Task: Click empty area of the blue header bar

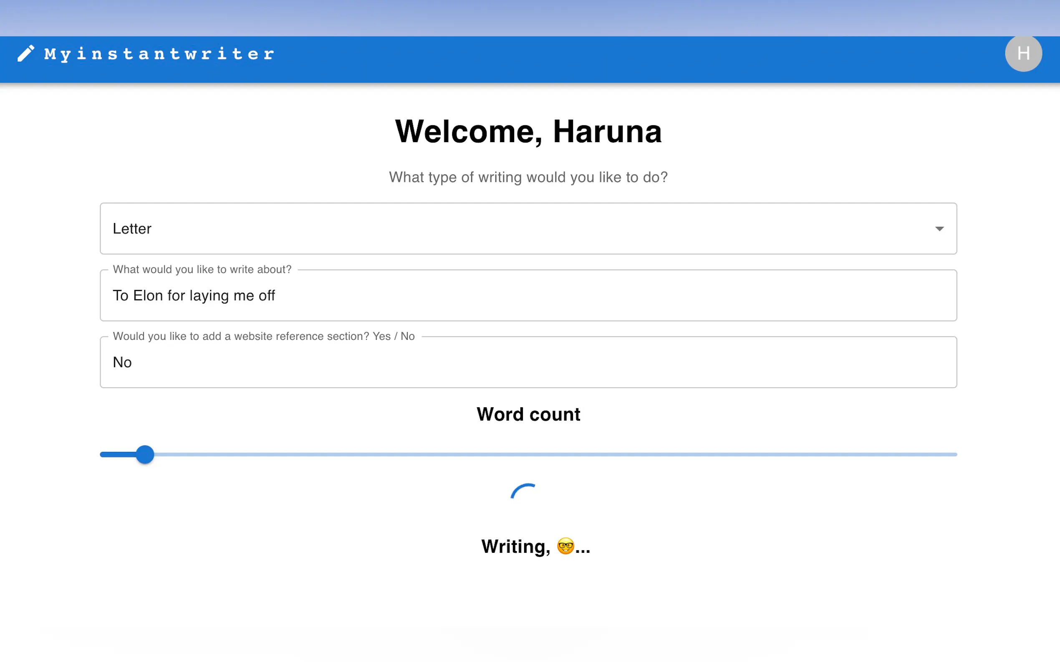Action: click(613, 59)
